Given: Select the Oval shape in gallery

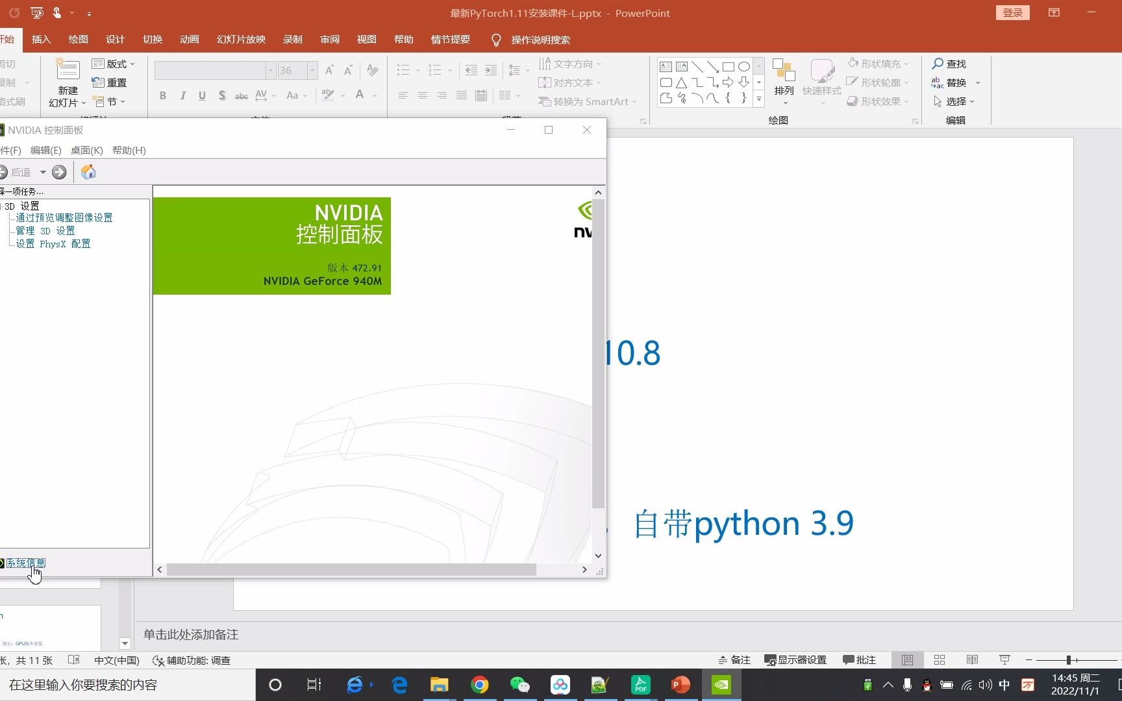Looking at the screenshot, I should pyautogui.click(x=744, y=66).
